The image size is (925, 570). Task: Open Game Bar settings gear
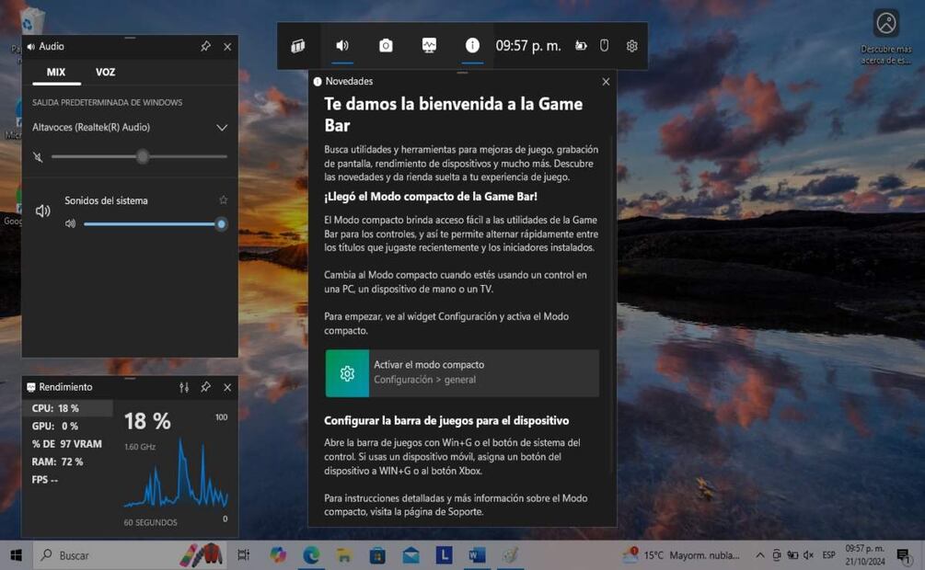[631, 46]
